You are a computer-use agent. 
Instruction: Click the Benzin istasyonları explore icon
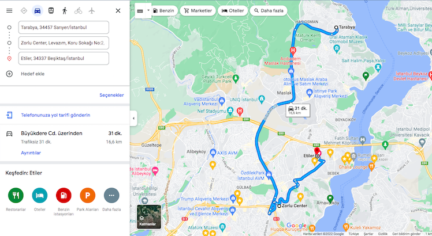tap(64, 195)
